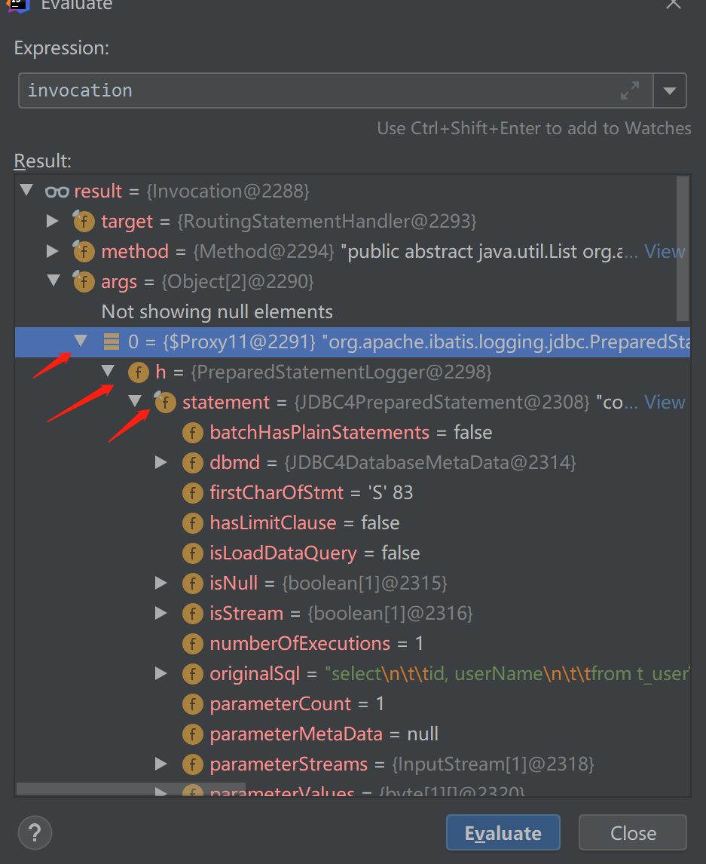Click the Close button
The height and width of the screenshot is (864, 706).
point(633,832)
